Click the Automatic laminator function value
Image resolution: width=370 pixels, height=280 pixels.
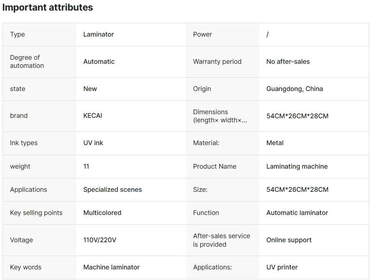(x=297, y=213)
